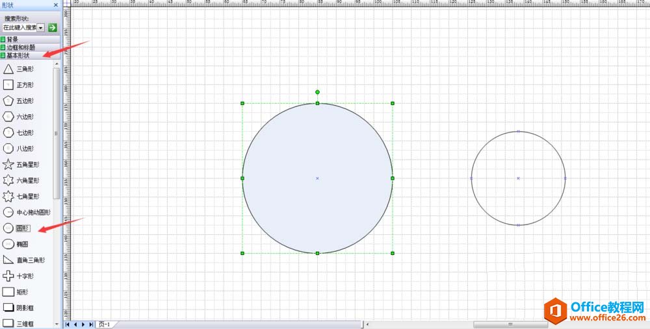This screenshot has height=329, width=650.
Task: Switch to the 页-1 page tab
Action: [x=104, y=325]
